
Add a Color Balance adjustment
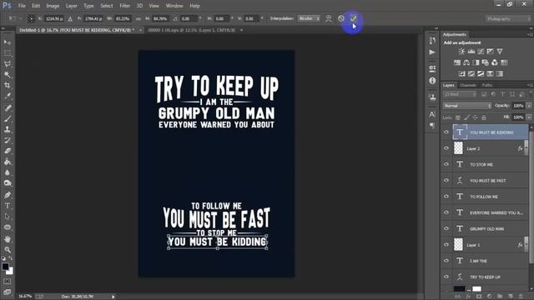click(x=466, y=62)
